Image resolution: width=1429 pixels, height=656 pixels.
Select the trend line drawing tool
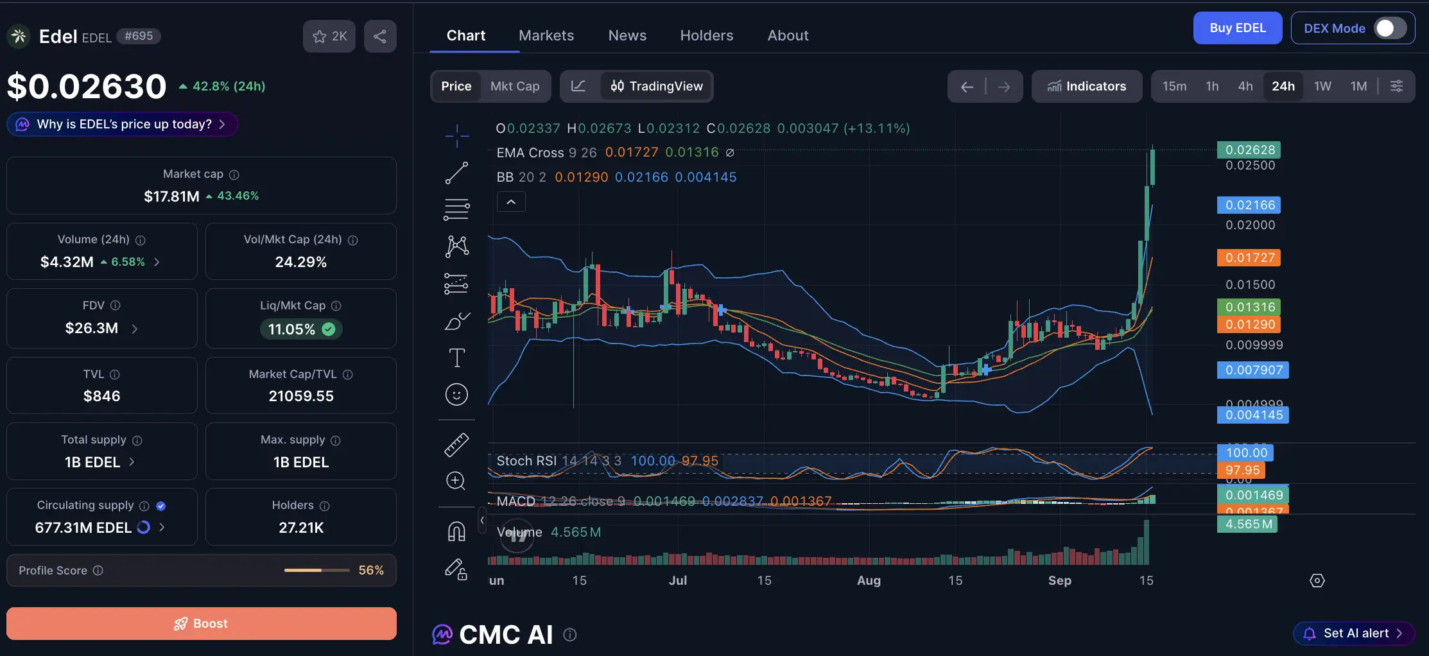point(456,173)
